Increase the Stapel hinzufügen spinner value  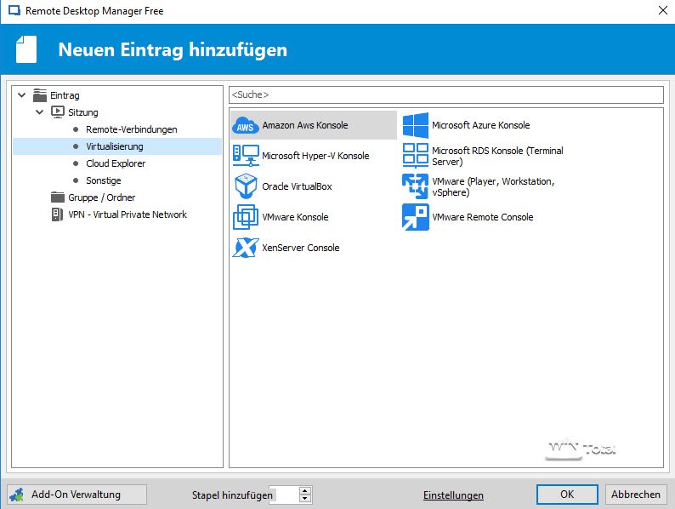click(x=305, y=491)
